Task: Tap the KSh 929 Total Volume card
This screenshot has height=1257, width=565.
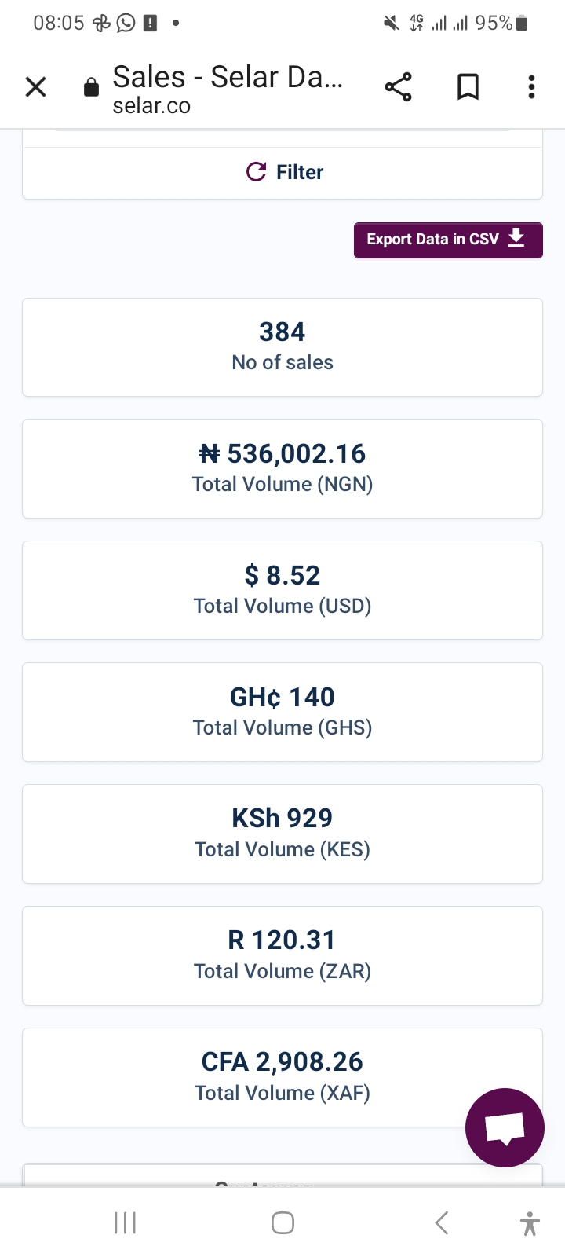Action: [x=282, y=834]
